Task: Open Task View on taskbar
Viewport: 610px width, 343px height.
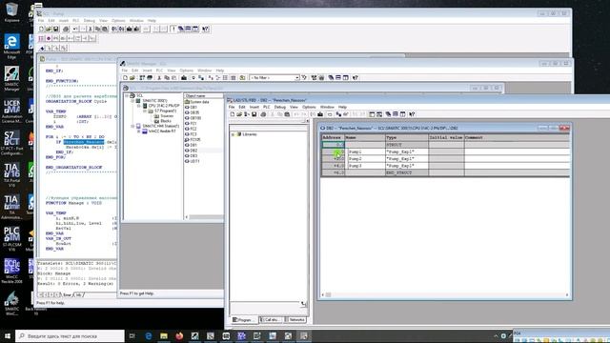Action: click(x=132, y=336)
